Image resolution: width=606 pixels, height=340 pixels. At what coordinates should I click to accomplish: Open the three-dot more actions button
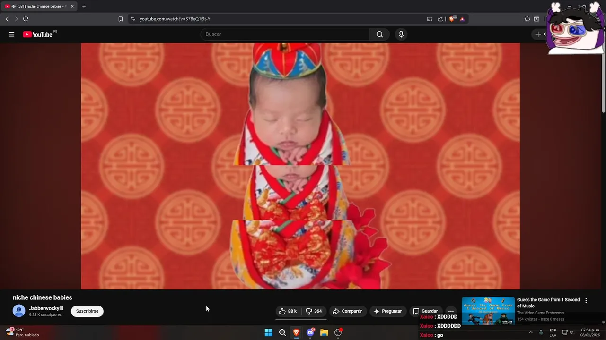pyautogui.click(x=451, y=311)
